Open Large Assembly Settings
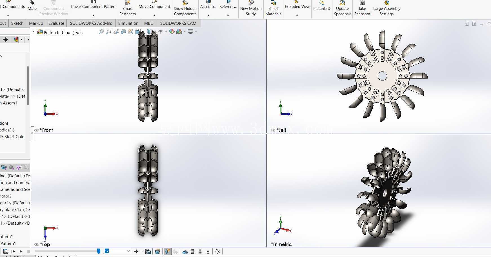Image resolution: width=491 pixels, height=257 pixels. click(x=386, y=8)
